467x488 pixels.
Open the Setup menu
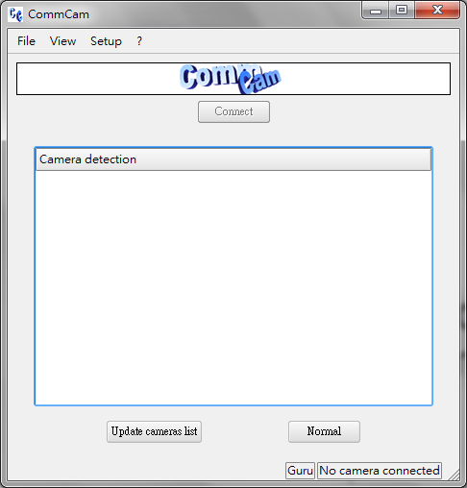(x=106, y=41)
